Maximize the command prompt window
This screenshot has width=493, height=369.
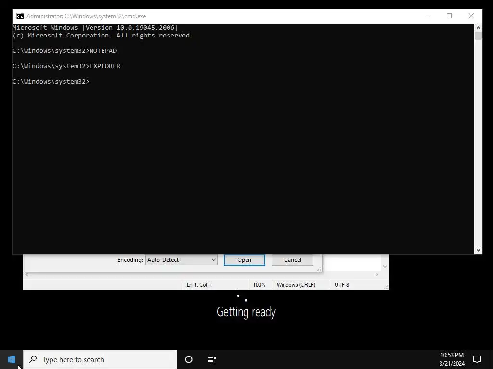pyautogui.click(x=449, y=16)
